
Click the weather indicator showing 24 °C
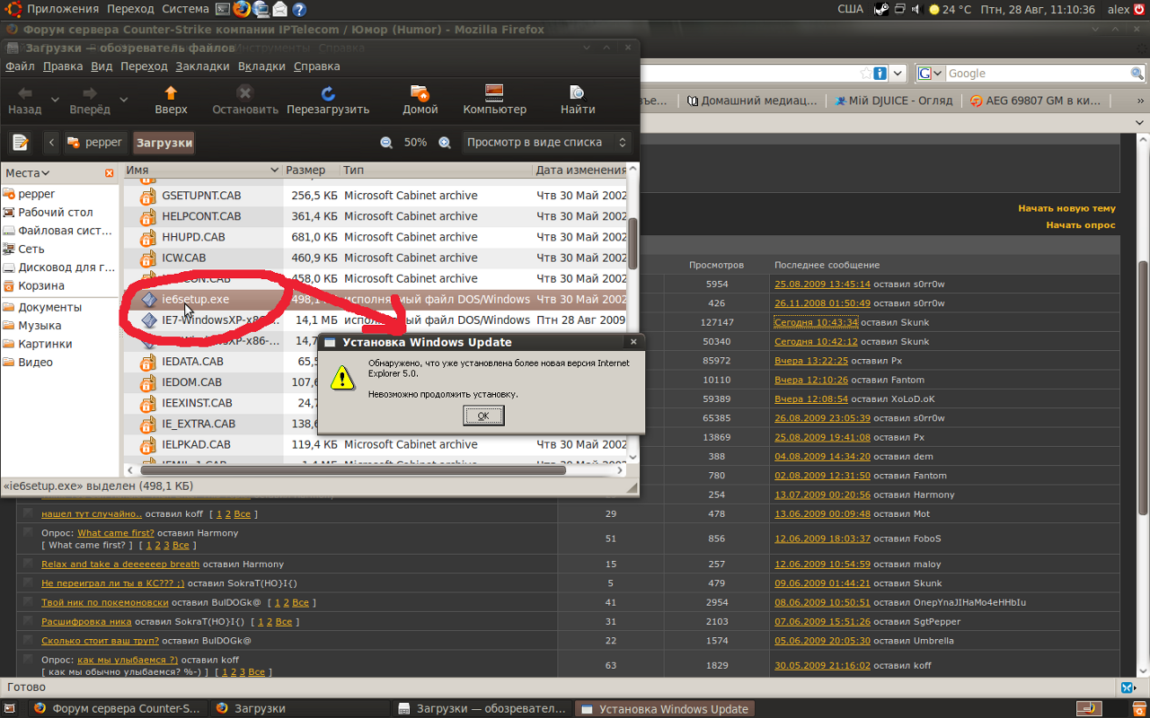(x=950, y=9)
